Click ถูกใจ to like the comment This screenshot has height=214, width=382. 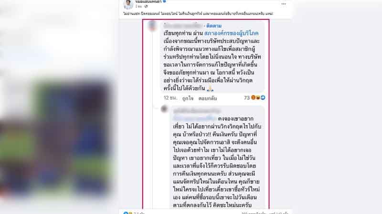pos(188,98)
